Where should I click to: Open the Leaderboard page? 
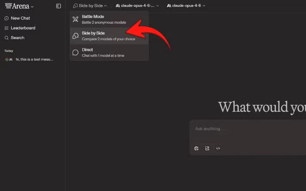point(23,28)
